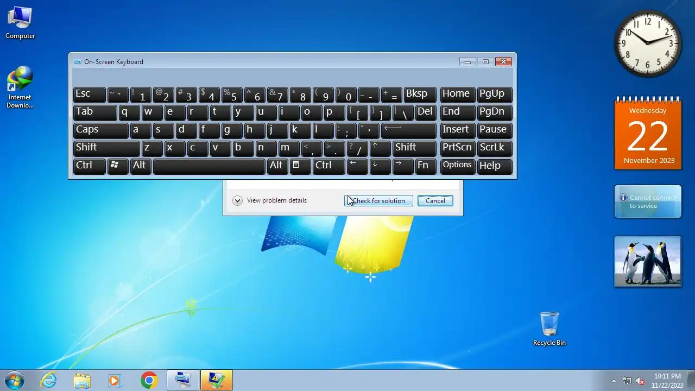Tap the Insert key
The image size is (695, 391).
[458, 130]
